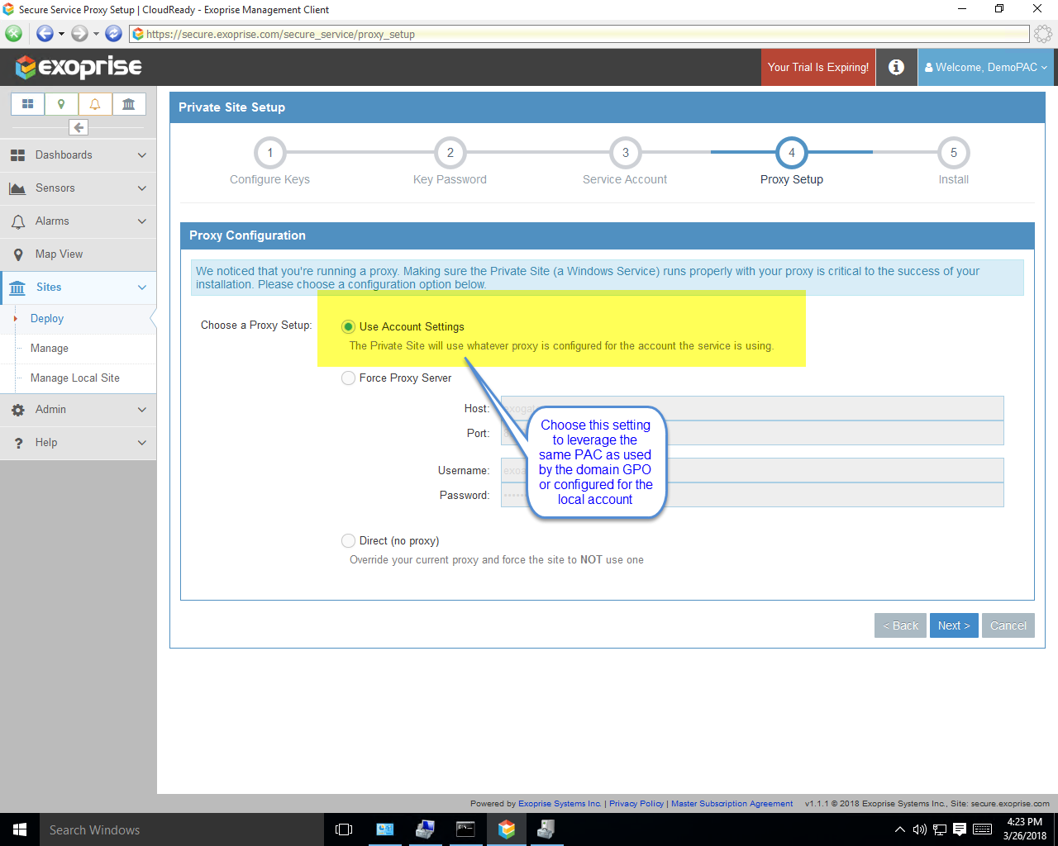Click the Password input field
This screenshot has width=1058, height=846.
[x=752, y=495]
